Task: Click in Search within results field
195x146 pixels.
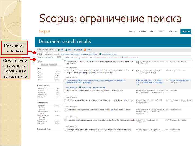Action: [47, 57]
